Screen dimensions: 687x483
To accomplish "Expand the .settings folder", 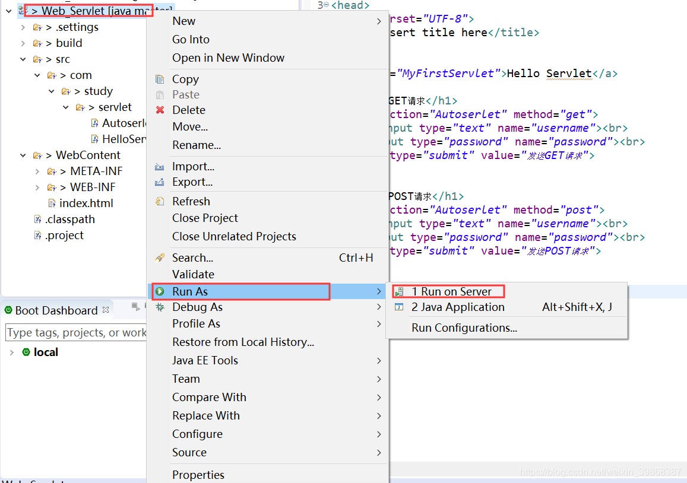I will coord(23,27).
